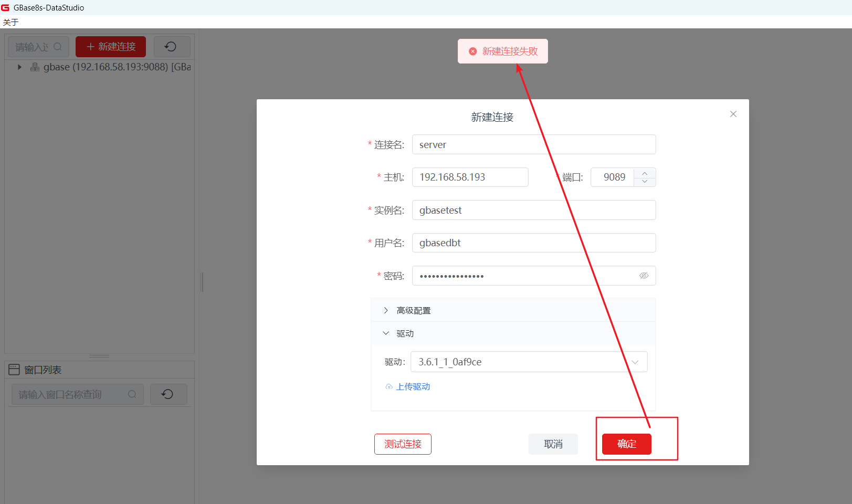The image size is (852, 504).
Task: Click the 新建连接 dialog title
Action: point(492,117)
